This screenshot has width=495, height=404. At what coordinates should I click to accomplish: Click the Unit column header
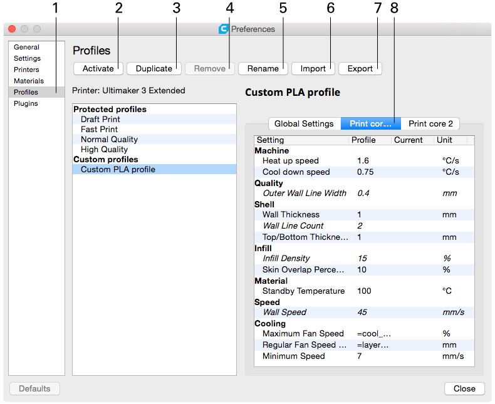point(451,140)
